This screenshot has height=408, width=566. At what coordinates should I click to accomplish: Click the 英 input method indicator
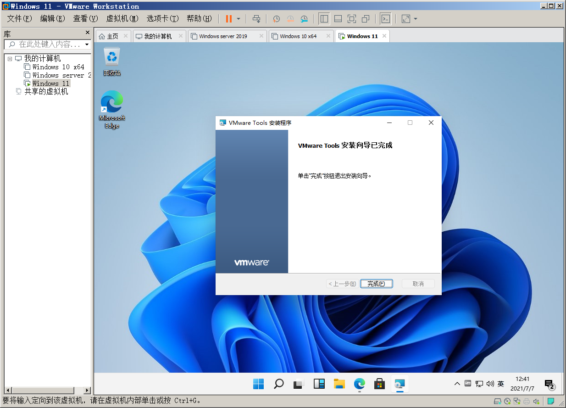pyautogui.click(x=501, y=384)
